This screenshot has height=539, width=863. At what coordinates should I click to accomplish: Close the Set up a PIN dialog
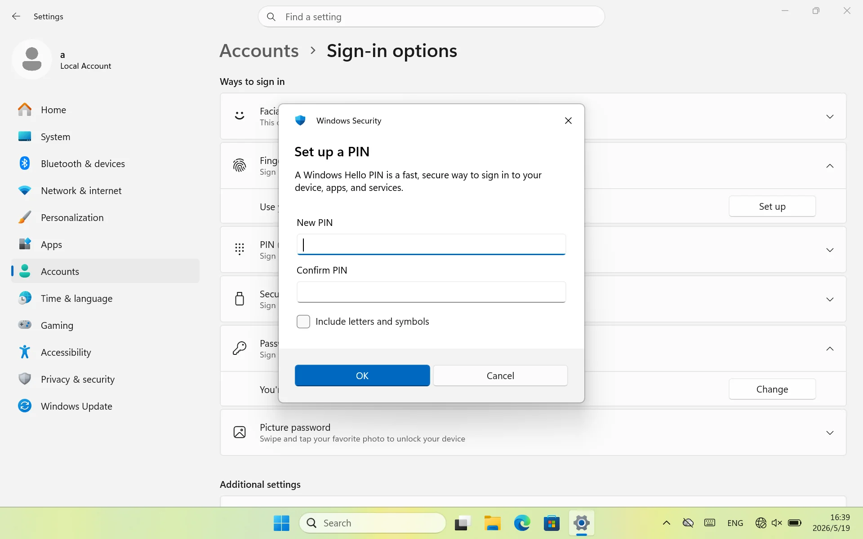568,120
